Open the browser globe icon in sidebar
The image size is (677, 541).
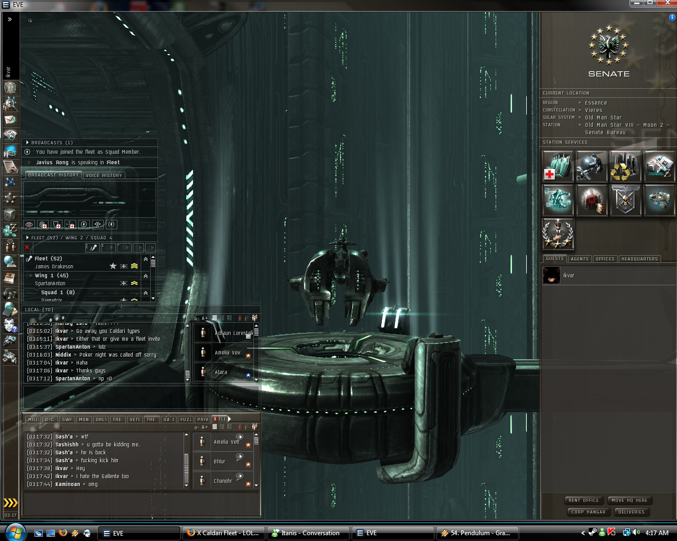point(10,262)
